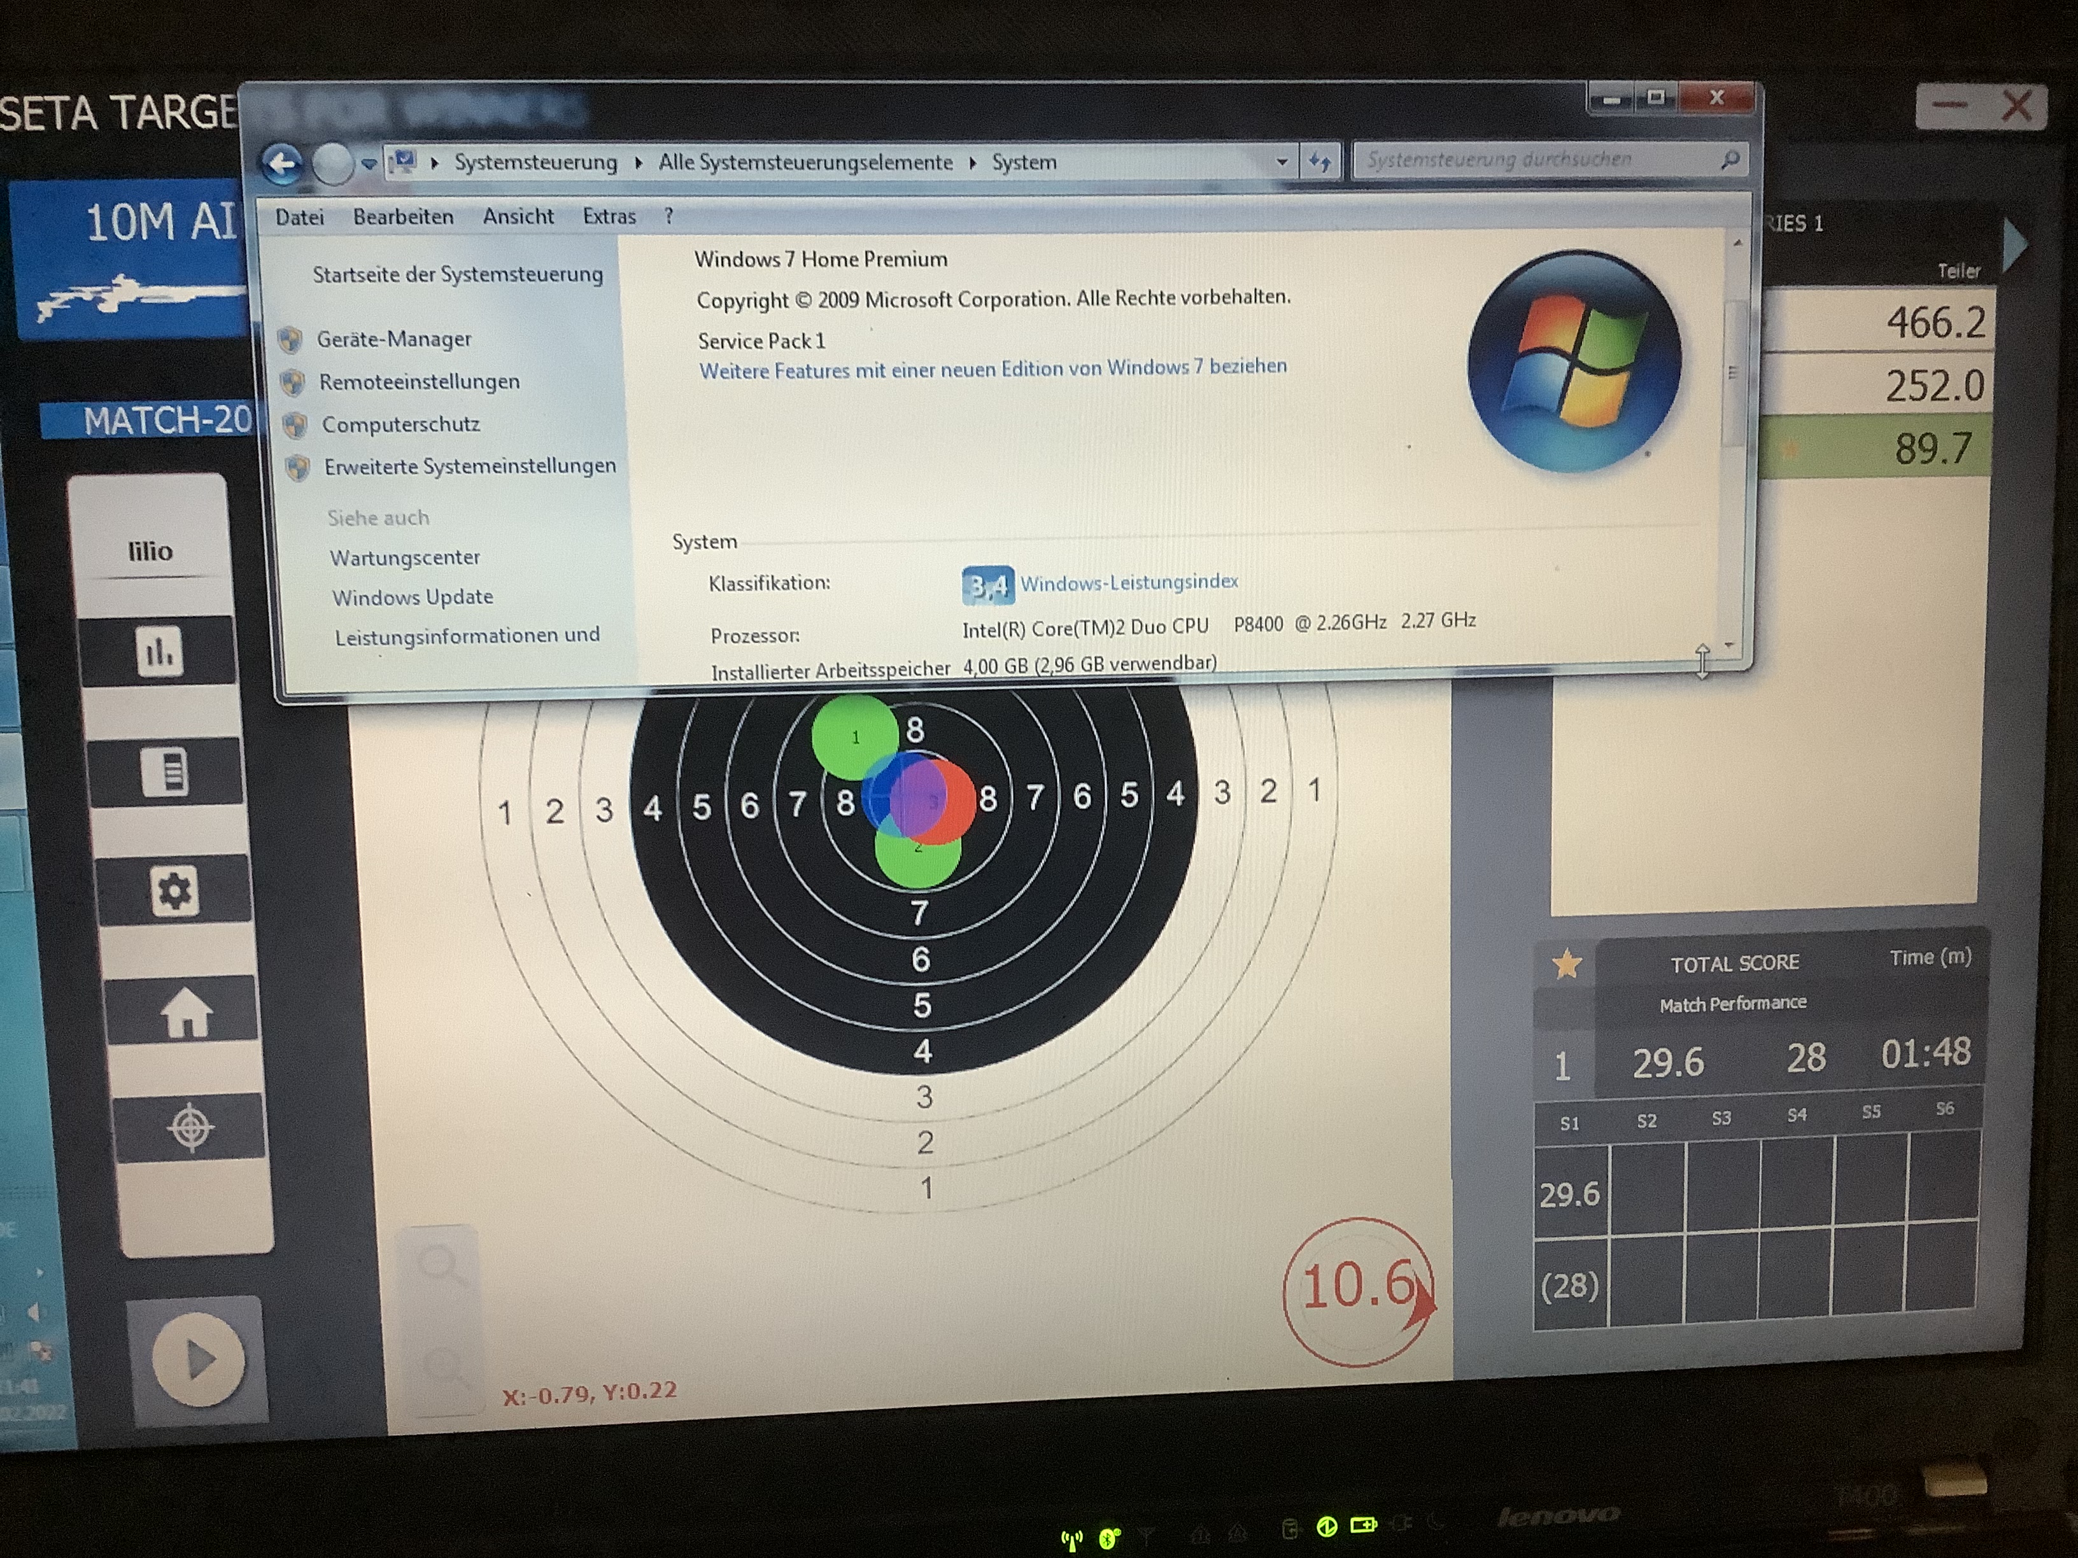The image size is (2078, 1558).
Task: Click the back arrow in Control Panel
Action: pos(282,164)
